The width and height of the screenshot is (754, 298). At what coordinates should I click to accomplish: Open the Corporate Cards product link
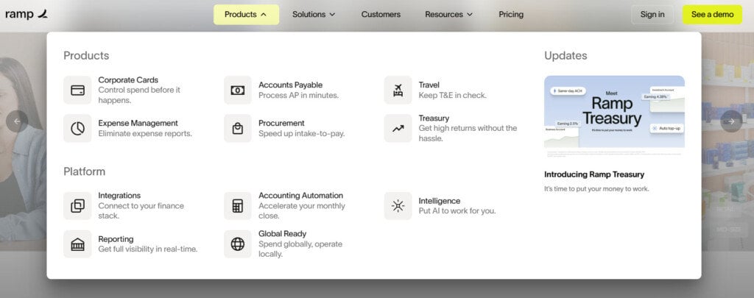tap(128, 79)
